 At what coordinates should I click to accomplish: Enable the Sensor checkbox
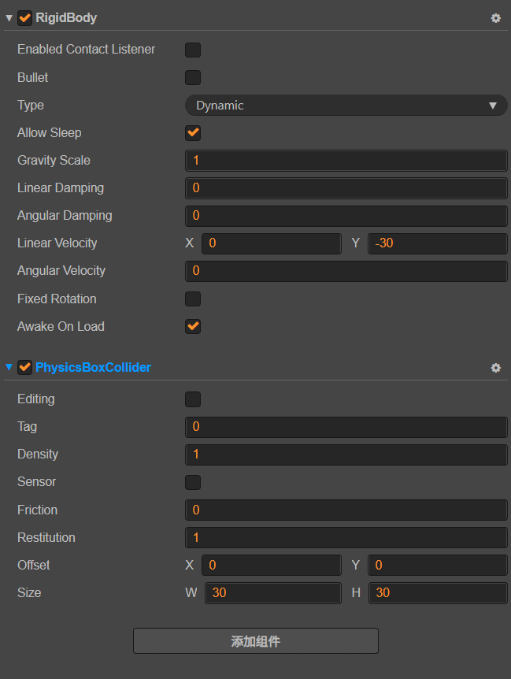(x=193, y=482)
